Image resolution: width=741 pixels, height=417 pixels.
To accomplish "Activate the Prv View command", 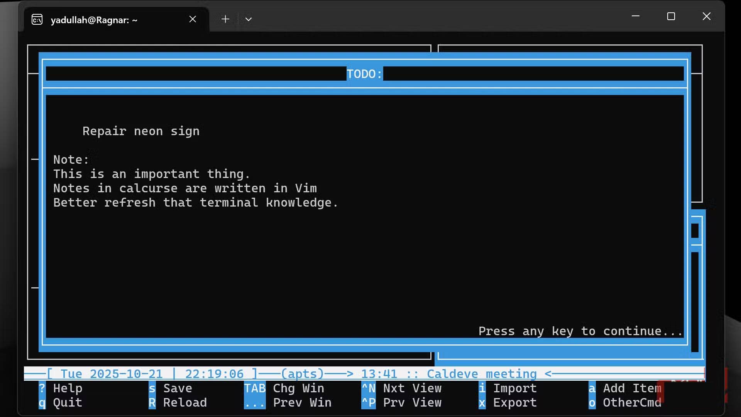I will click(412, 403).
